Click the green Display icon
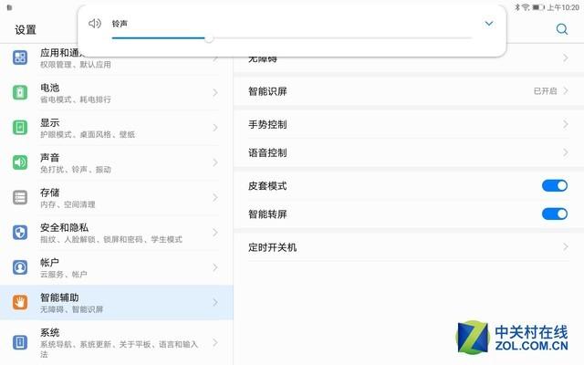 click(x=20, y=128)
